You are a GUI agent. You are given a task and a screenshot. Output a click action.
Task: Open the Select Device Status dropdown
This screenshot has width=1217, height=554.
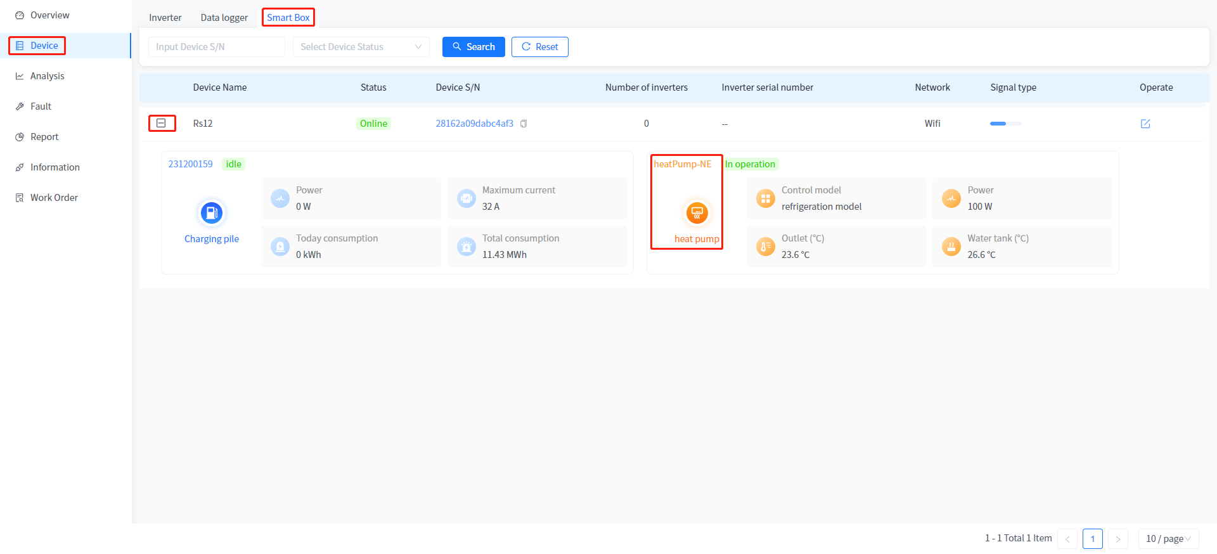(x=361, y=47)
